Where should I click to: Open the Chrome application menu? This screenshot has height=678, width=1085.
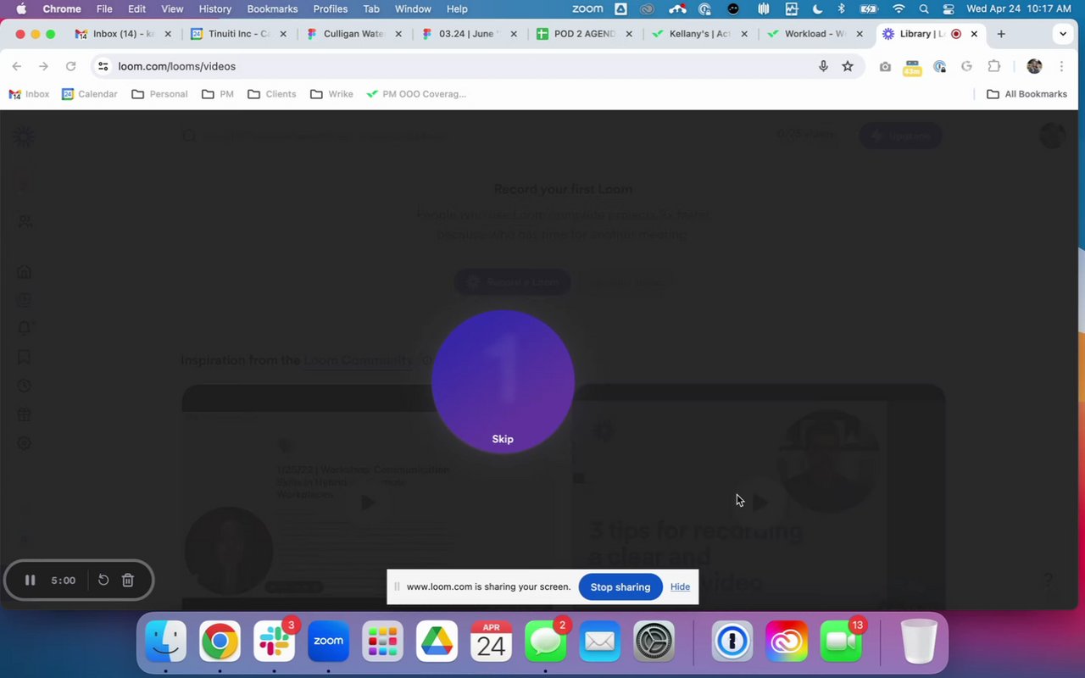point(62,8)
